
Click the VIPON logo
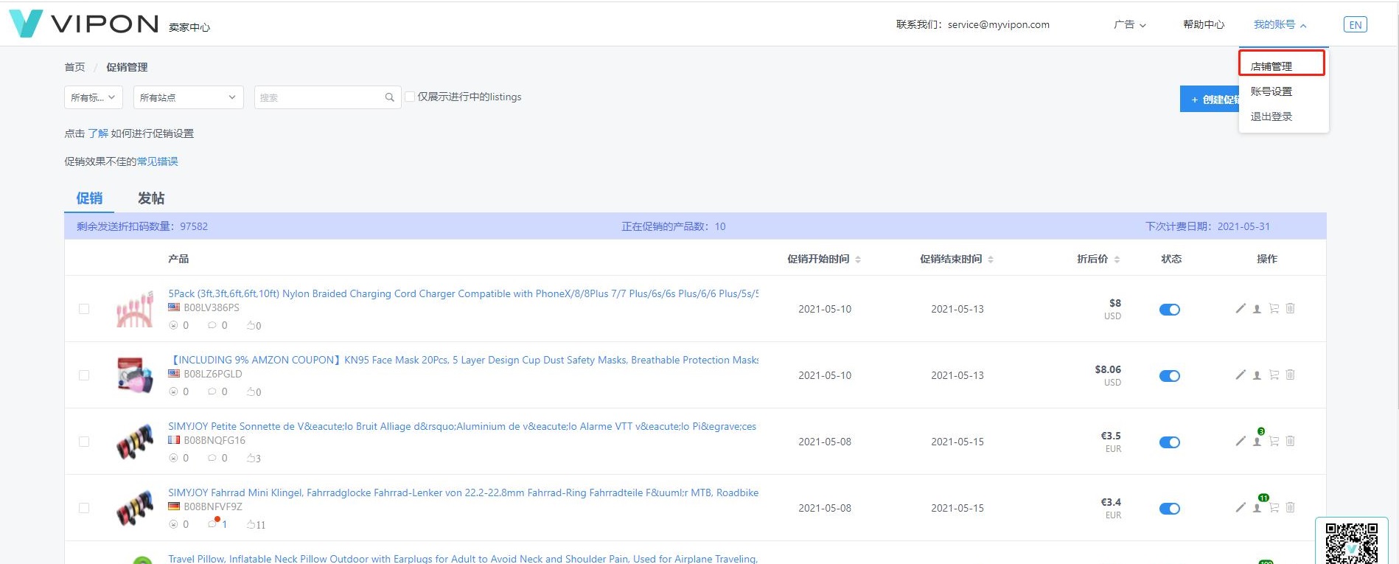(83, 24)
